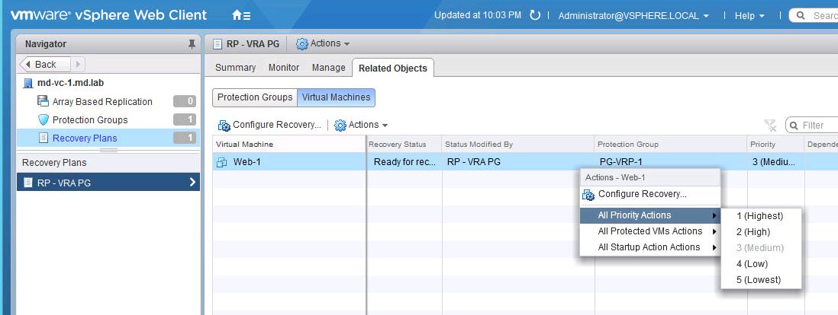Click the Web-1 row name cell
Viewport: 838px width, 315px height.
point(289,162)
